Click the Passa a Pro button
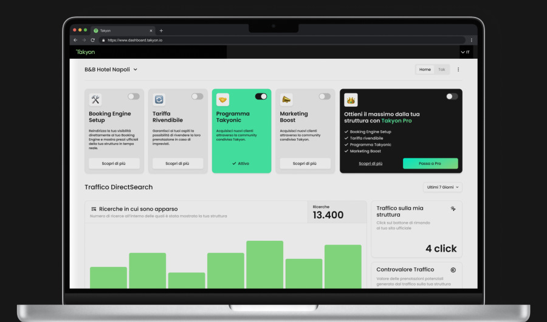This screenshot has height=322, width=547. point(430,164)
